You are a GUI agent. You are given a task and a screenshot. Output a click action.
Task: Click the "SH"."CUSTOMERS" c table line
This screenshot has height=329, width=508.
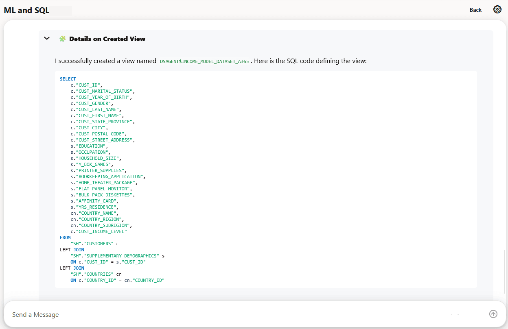[x=94, y=244]
